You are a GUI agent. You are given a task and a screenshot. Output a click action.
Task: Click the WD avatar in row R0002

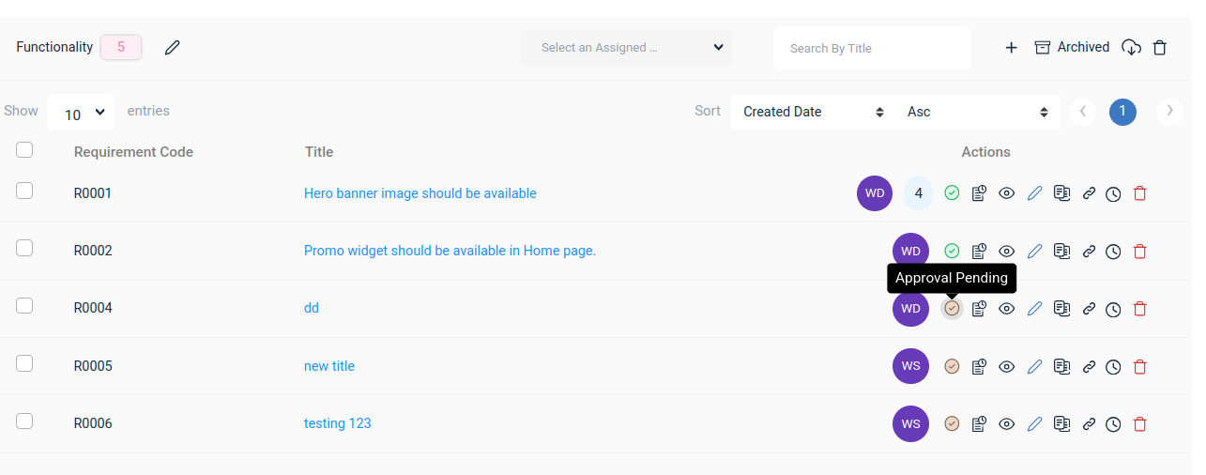tap(910, 251)
